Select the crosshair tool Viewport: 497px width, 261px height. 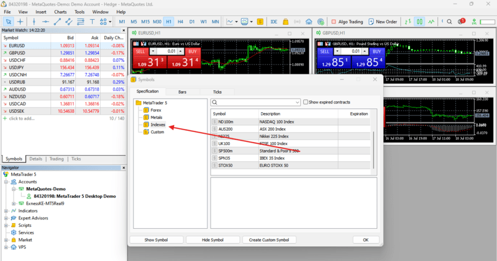[20, 22]
